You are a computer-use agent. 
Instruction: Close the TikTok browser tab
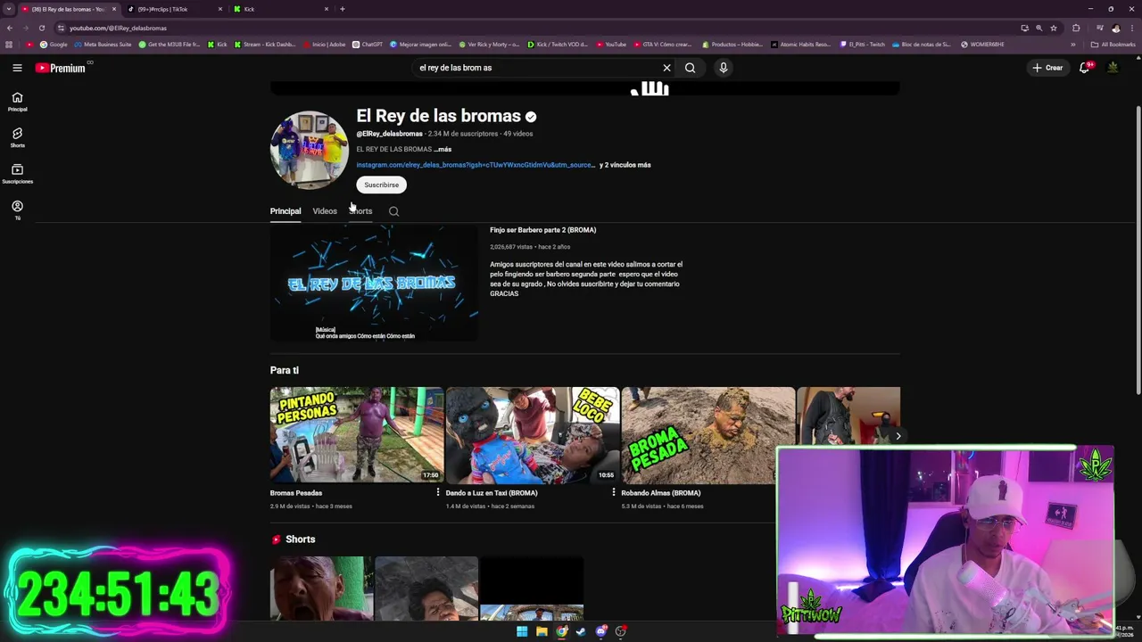coord(220,9)
